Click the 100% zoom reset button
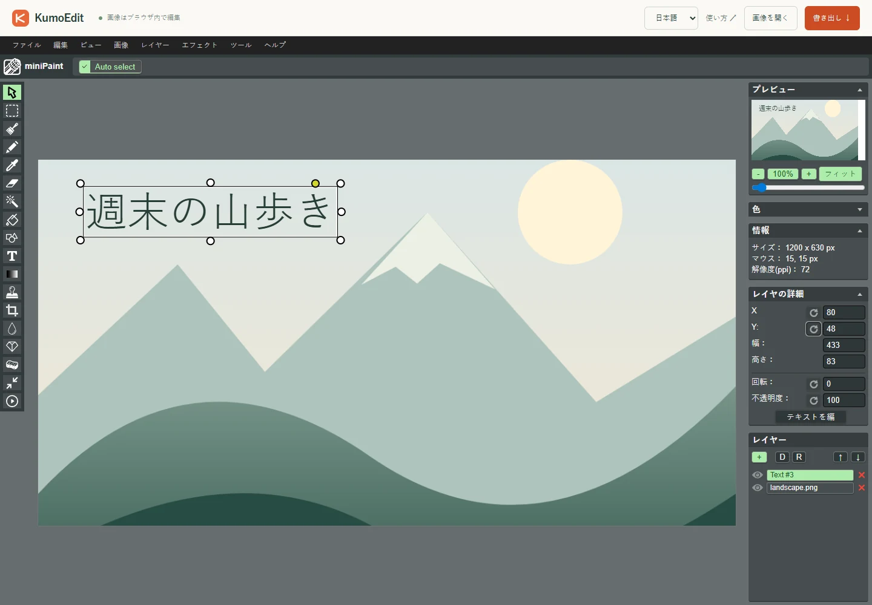872x605 pixels. coord(783,174)
